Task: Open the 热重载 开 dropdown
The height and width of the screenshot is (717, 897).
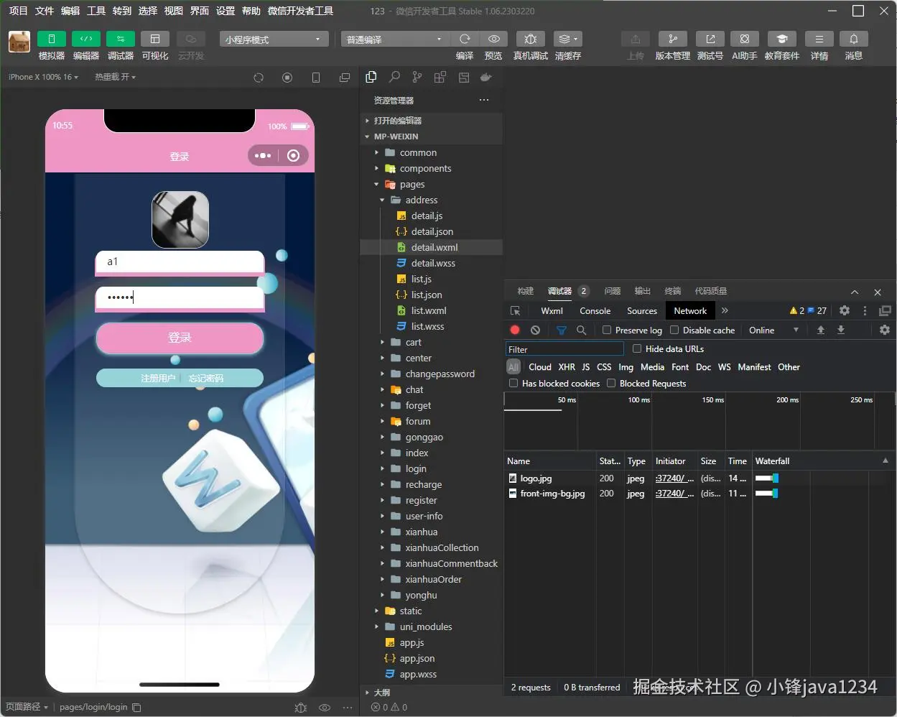Action: [x=115, y=77]
